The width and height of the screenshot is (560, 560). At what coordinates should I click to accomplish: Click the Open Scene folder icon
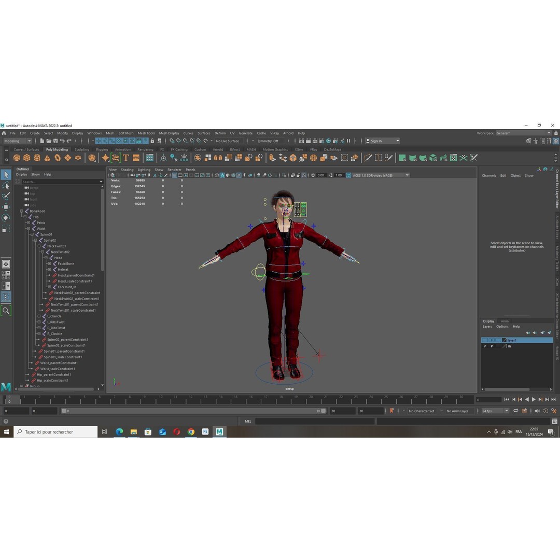(49, 141)
